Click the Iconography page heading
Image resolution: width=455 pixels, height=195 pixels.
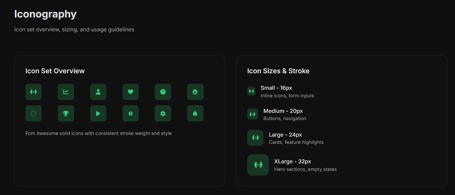coord(45,14)
